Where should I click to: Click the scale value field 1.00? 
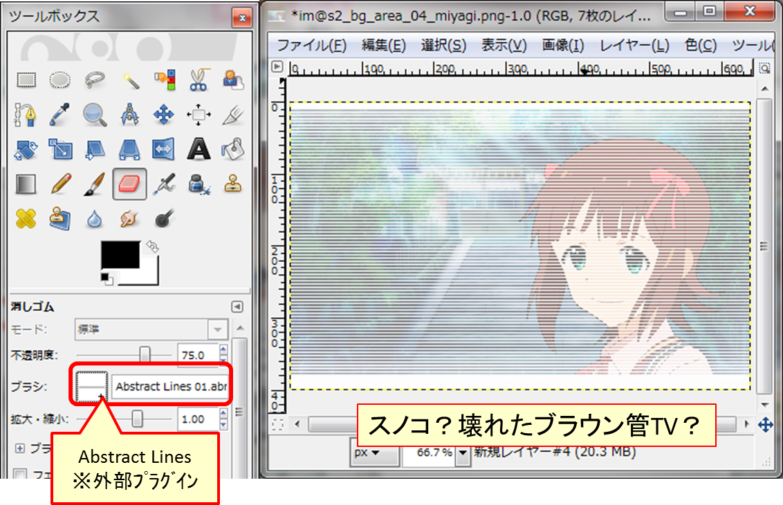coord(198,419)
